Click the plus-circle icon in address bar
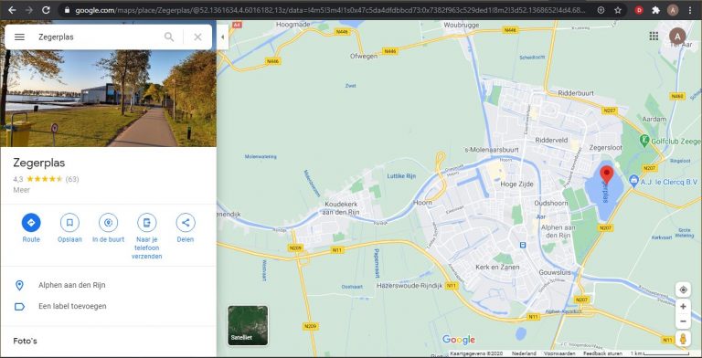Viewport: 702px width, 358px height. point(601,10)
